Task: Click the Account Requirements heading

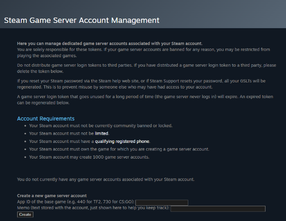Action: pos(46,119)
